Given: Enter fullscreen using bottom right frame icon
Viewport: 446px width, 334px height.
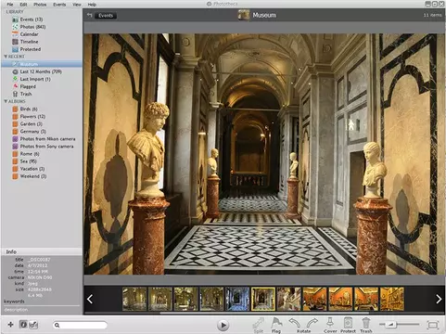Looking at the screenshot, I should 433,325.
